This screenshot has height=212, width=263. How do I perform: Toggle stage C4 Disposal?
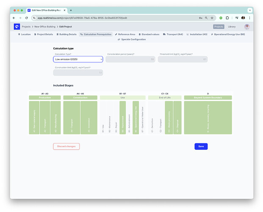177,117
